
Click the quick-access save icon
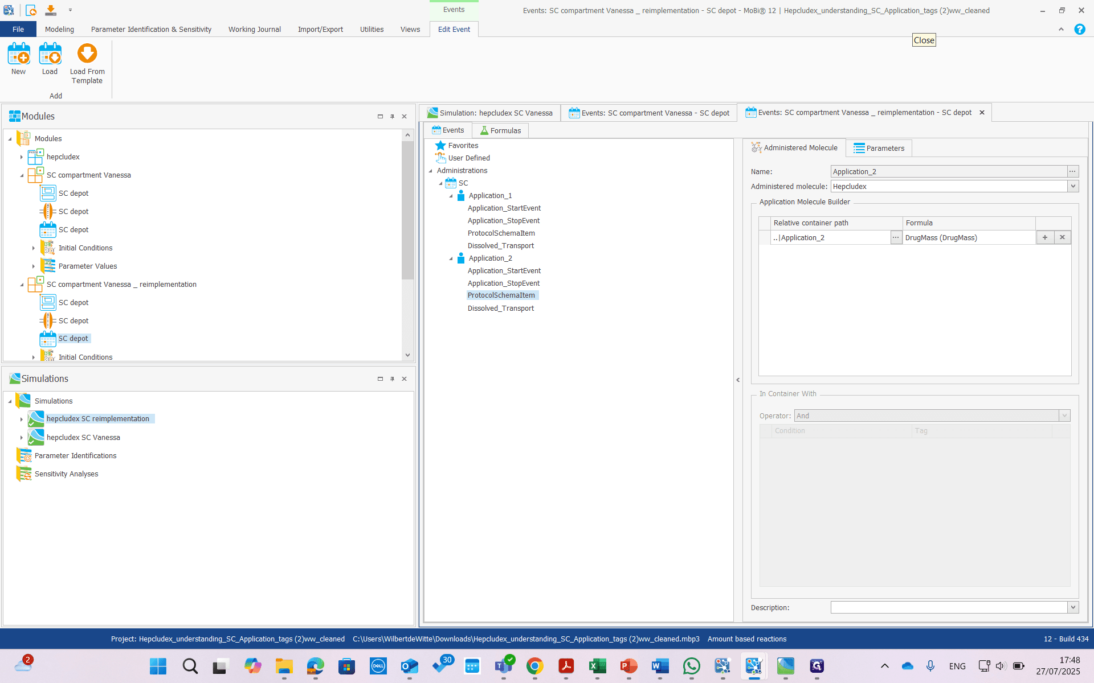(51, 10)
